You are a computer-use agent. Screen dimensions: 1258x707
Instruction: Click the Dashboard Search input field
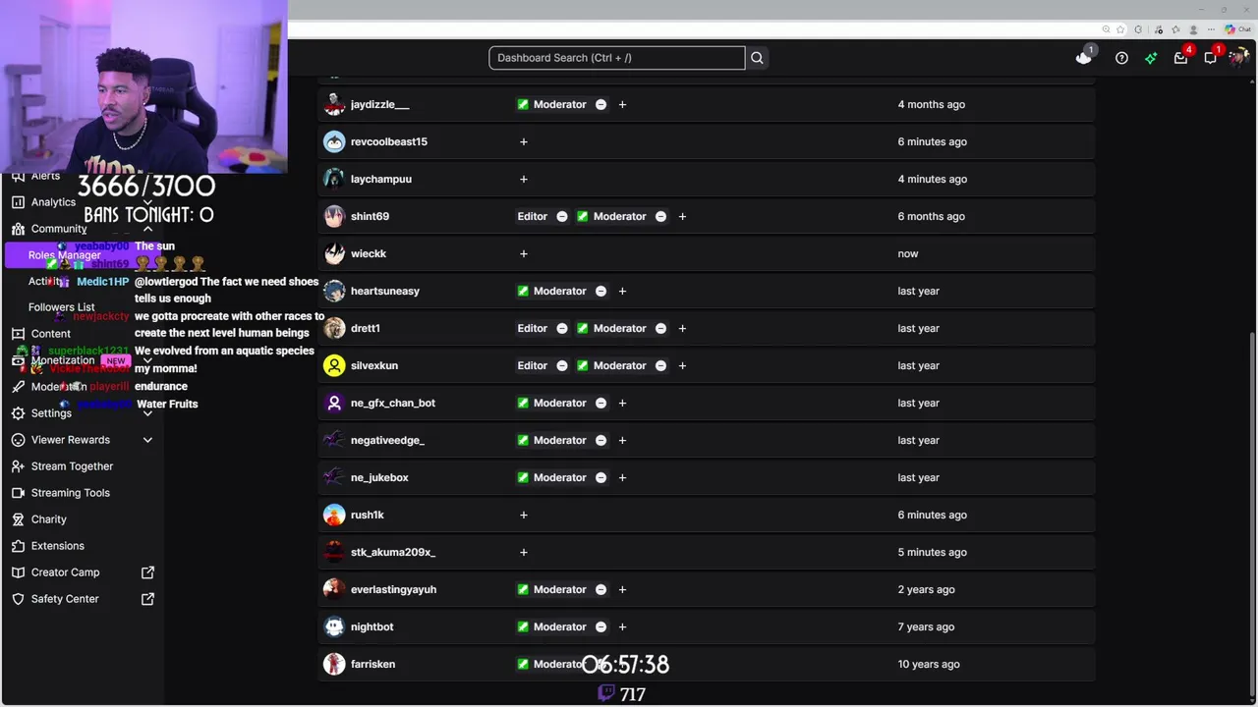[x=617, y=58]
